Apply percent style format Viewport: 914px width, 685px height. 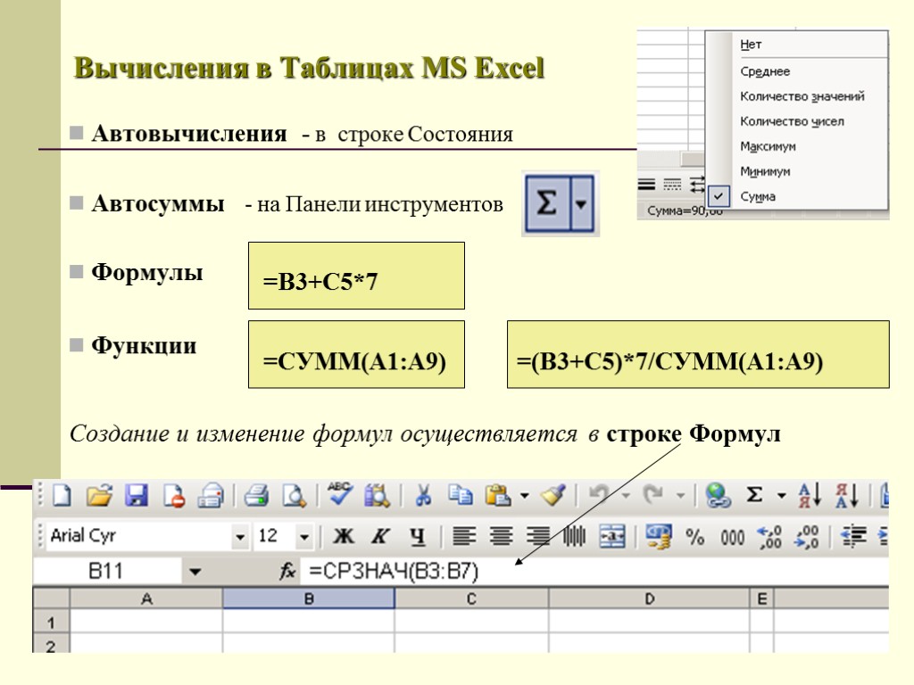point(694,536)
